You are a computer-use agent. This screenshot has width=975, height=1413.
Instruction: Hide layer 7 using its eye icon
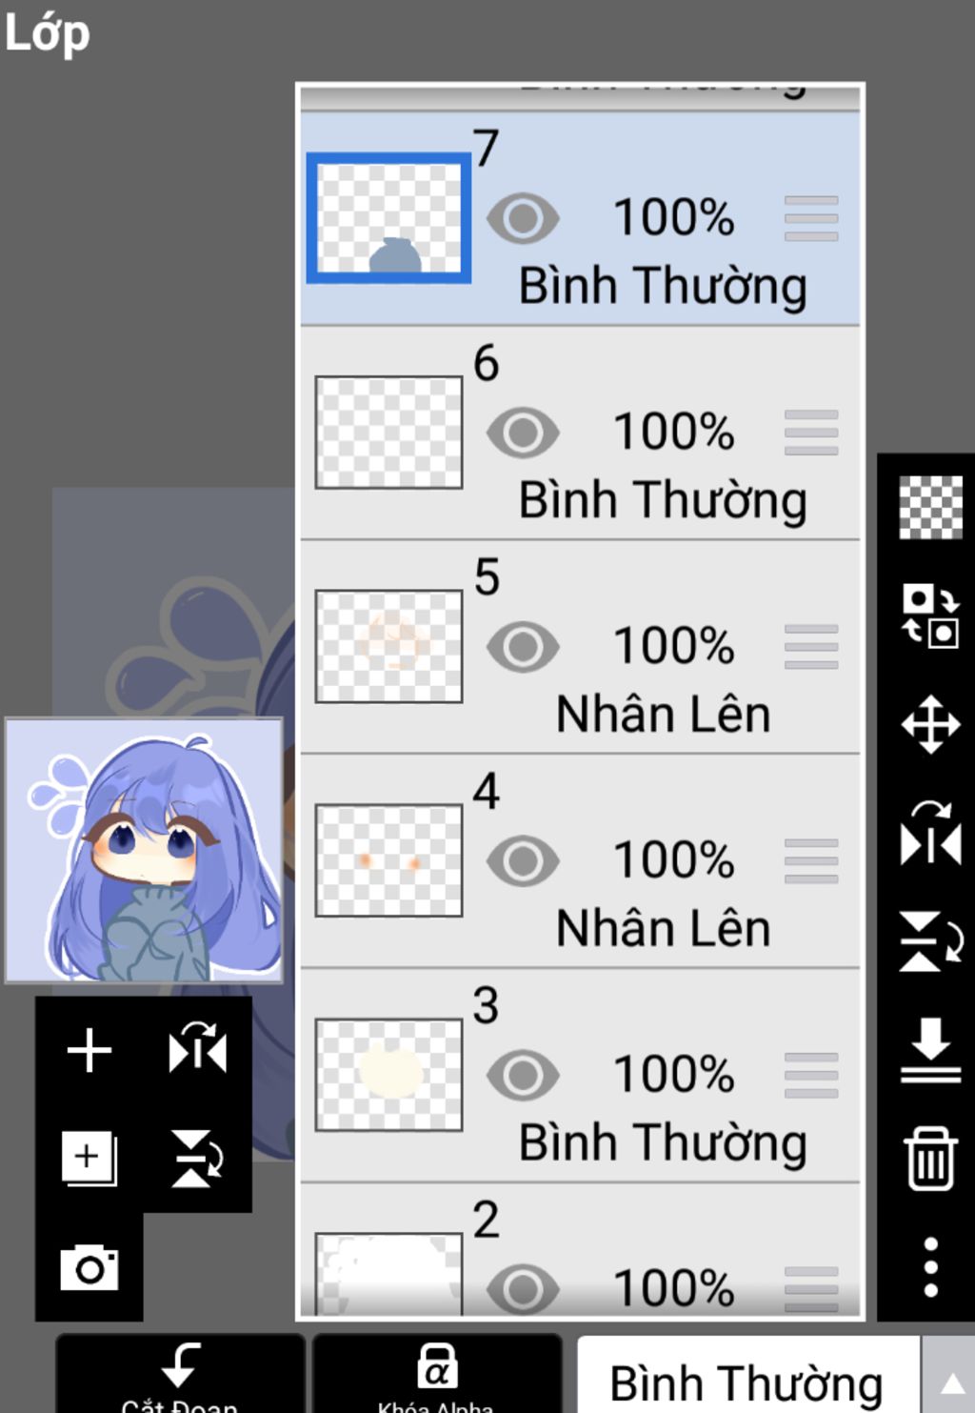(x=523, y=218)
